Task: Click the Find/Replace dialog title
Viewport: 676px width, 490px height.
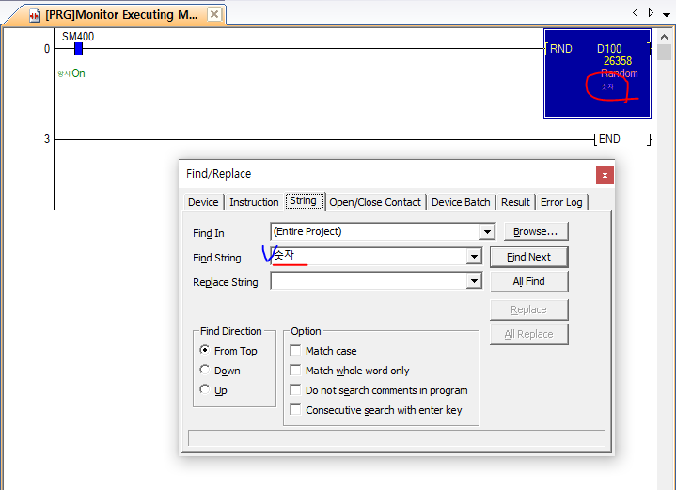Action: [x=218, y=174]
